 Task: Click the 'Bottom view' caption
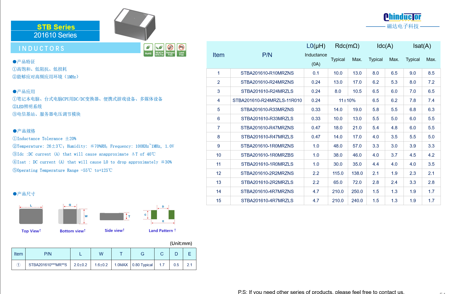(73, 231)
